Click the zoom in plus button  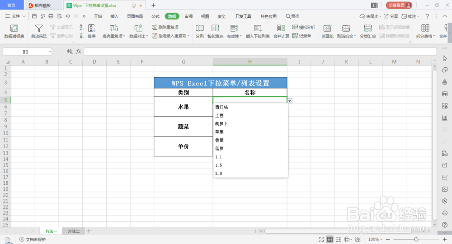[444, 239]
